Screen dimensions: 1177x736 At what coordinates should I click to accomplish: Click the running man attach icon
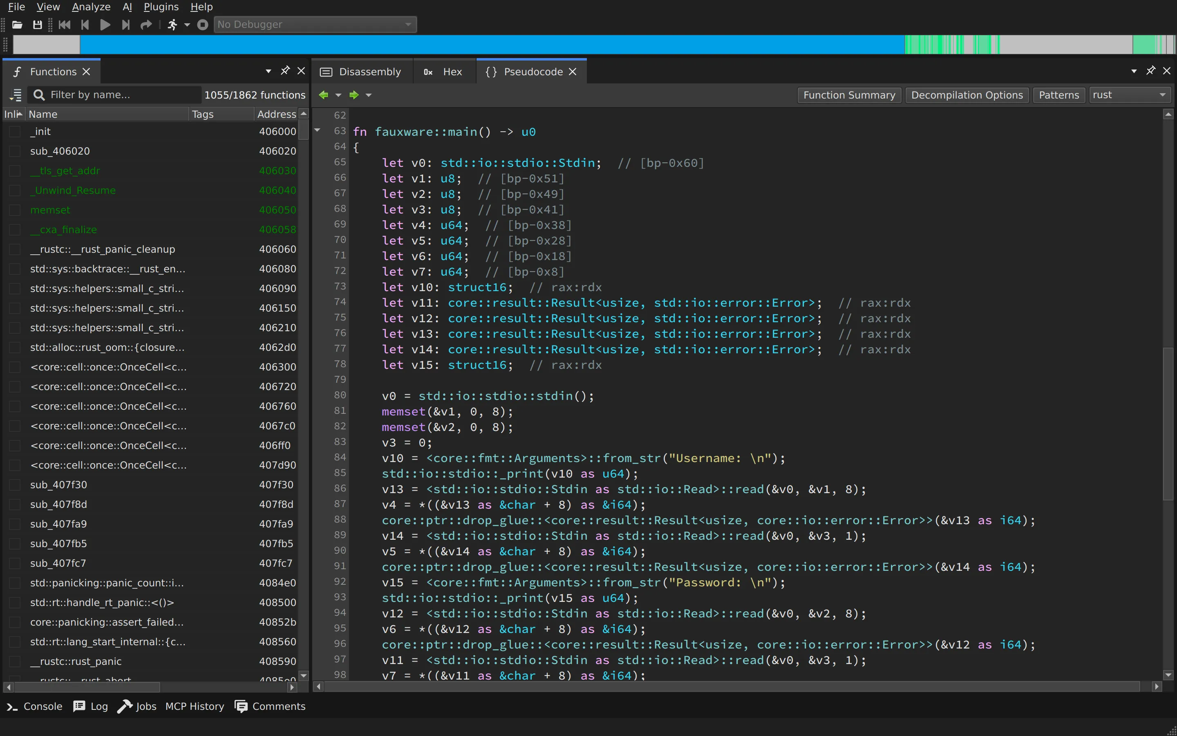click(x=172, y=25)
